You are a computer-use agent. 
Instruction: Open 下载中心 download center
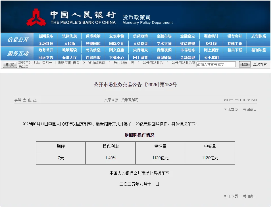point(116,58)
